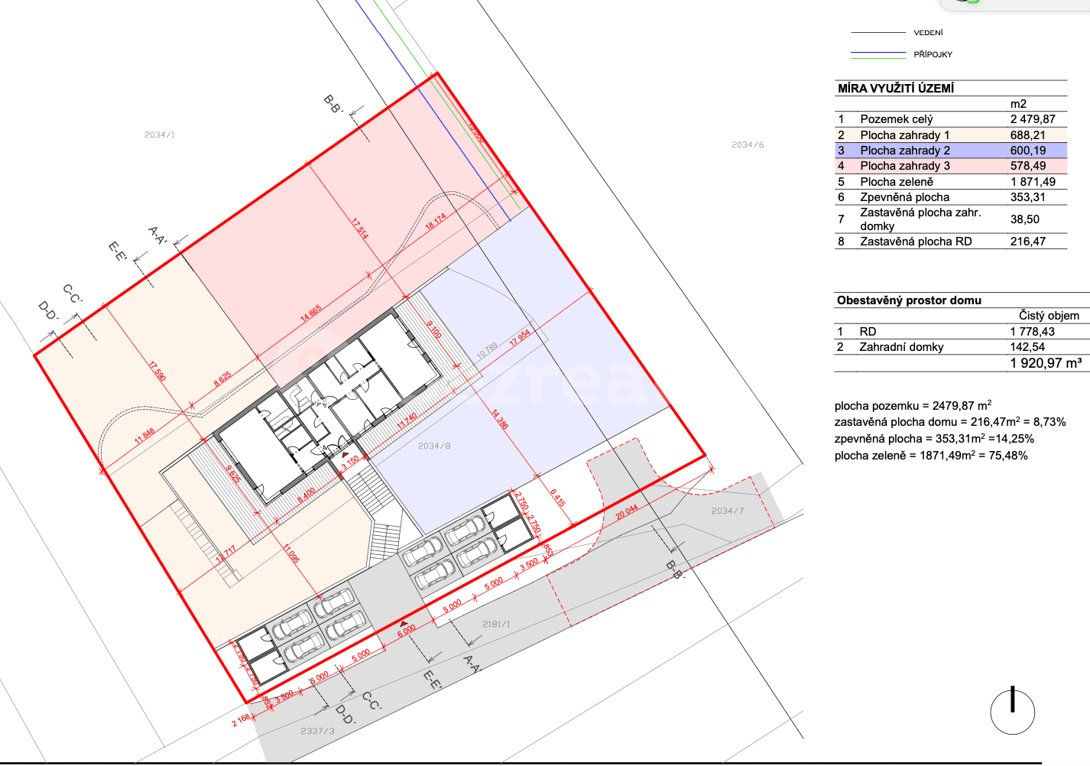The height and width of the screenshot is (766, 1090).
Task: Select the value 688,21
Action: [1028, 135]
